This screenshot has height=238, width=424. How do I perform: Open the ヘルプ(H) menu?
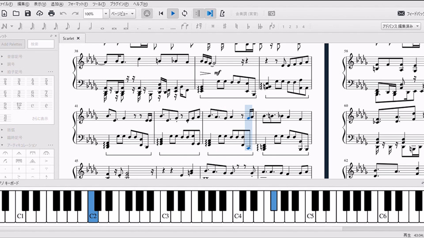pyautogui.click(x=140, y=4)
